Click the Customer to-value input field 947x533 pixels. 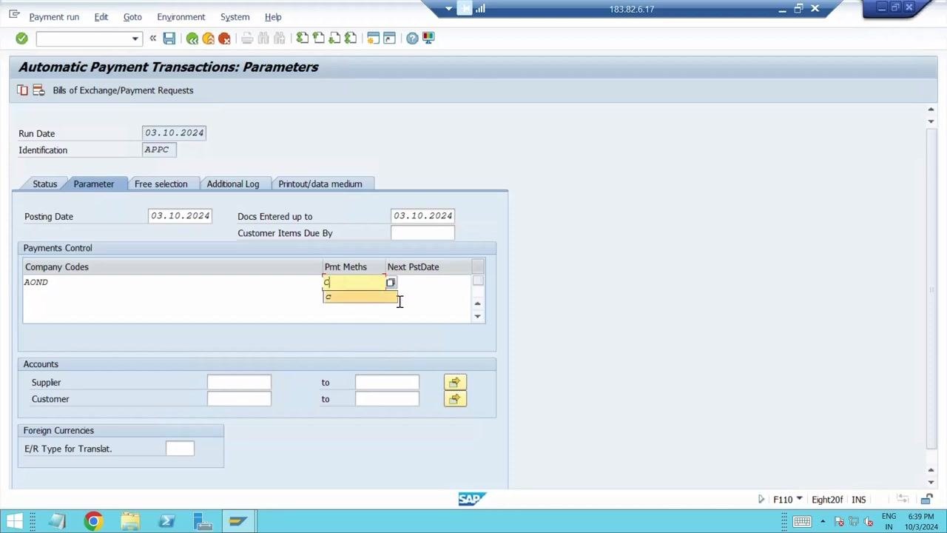pyautogui.click(x=387, y=399)
